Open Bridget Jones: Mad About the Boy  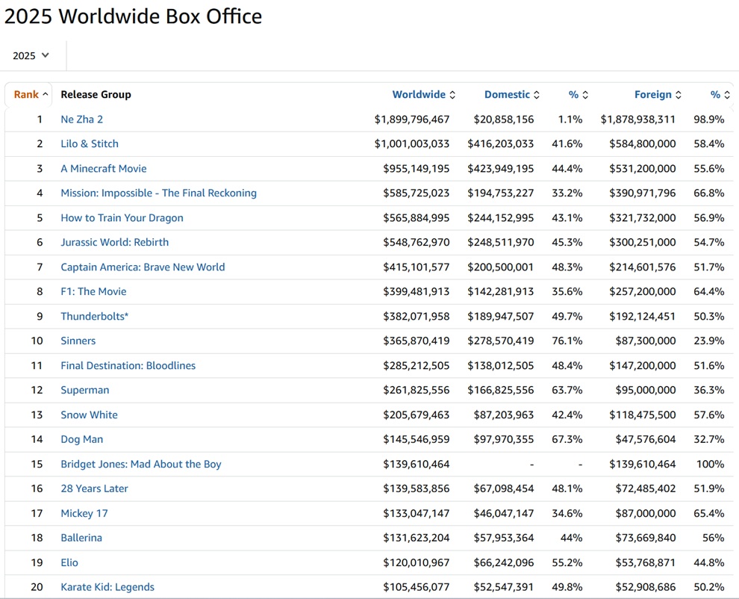click(141, 464)
